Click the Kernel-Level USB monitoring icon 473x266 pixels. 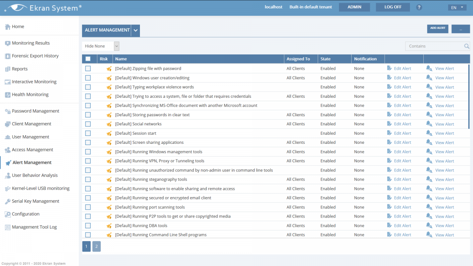[x=7, y=188]
